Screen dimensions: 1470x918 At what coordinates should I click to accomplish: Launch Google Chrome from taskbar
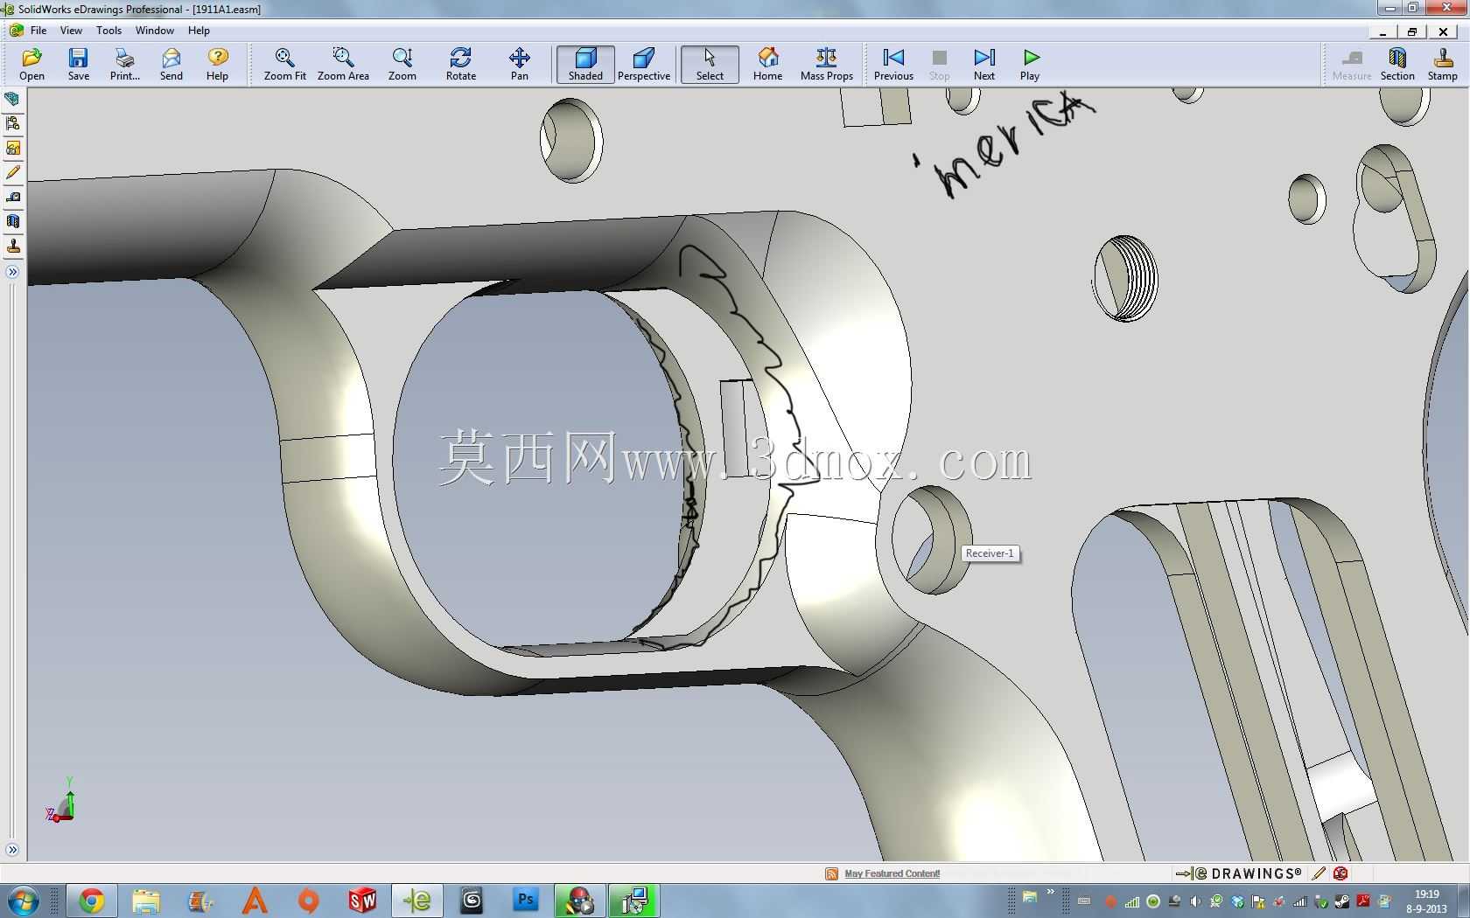[x=91, y=901]
